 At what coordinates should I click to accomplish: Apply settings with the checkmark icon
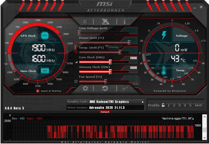coord(125,88)
